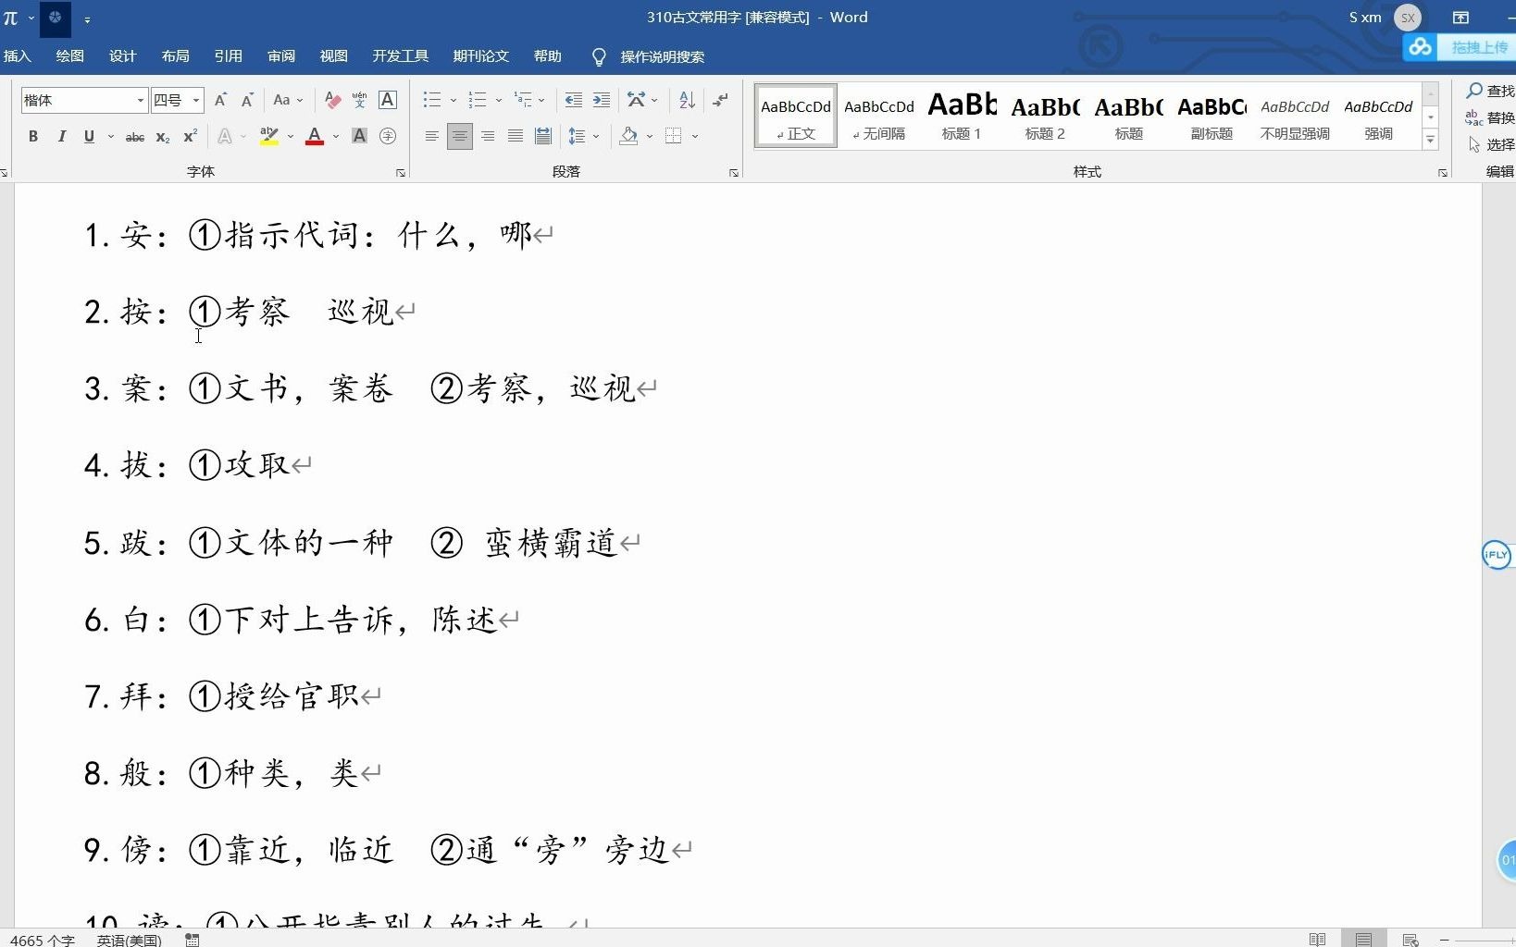
Task: Shrink font size with smaller A icon
Action: coord(247,100)
